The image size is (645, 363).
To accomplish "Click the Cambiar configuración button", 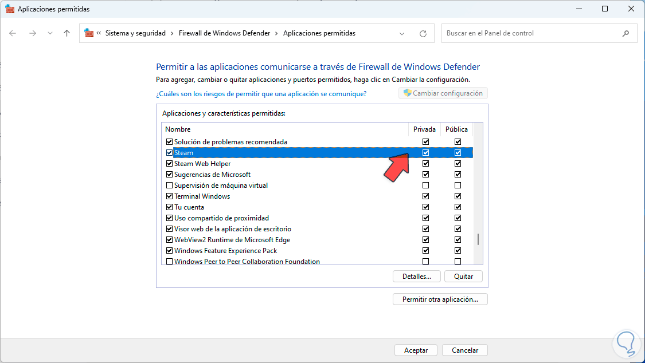I will (x=443, y=93).
